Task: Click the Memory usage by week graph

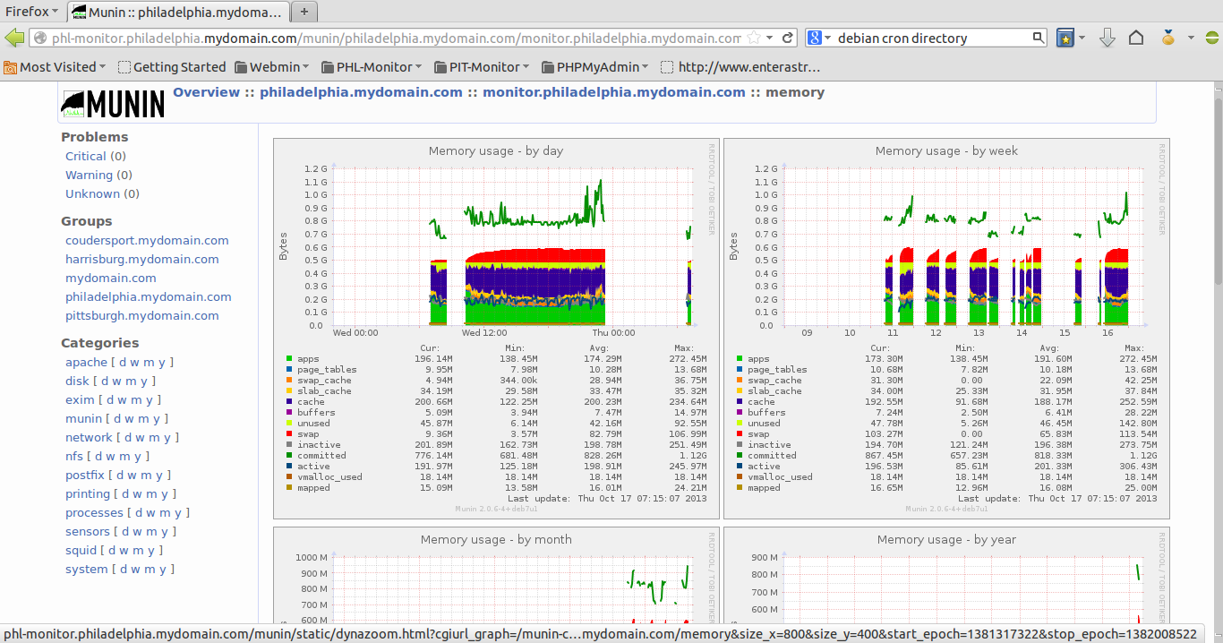Action: coord(949,251)
